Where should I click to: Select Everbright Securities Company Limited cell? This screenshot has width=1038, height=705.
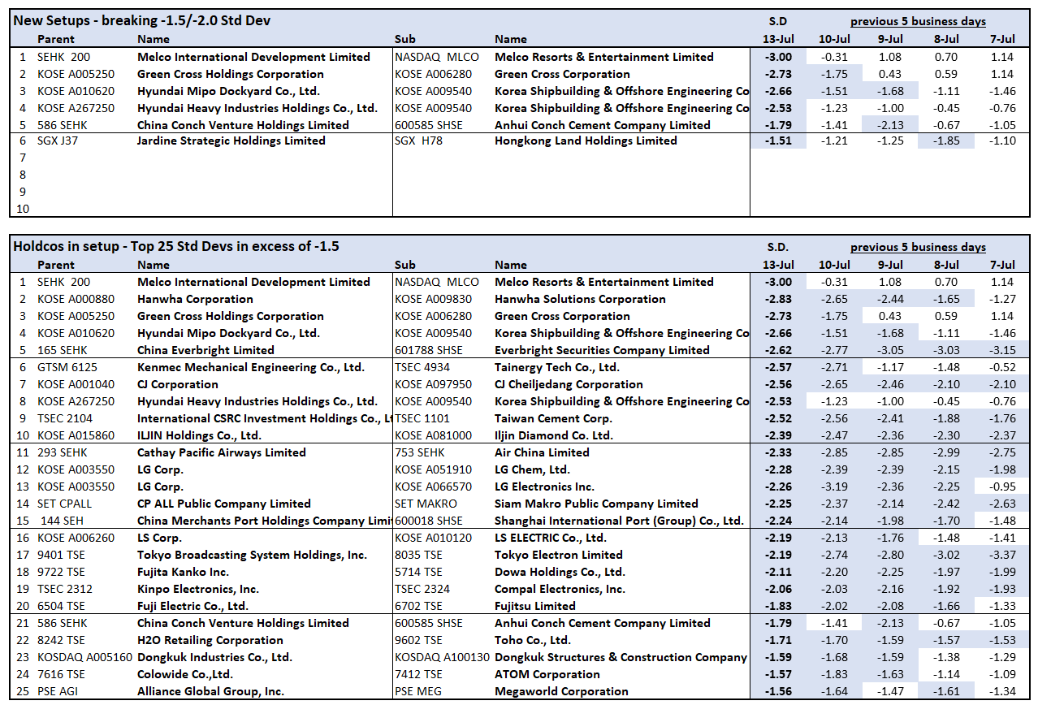click(x=602, y=350)
